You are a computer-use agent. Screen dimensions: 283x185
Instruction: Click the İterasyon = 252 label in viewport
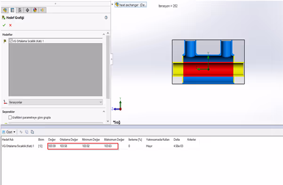[x=168, y=6]
